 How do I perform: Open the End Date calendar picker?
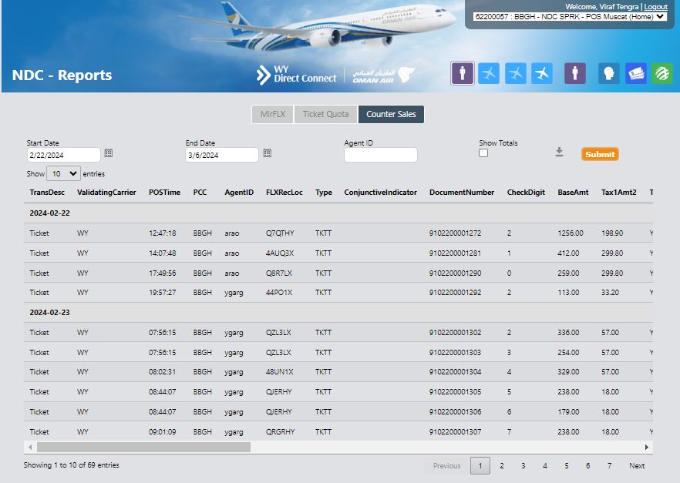tap(267, 153)
